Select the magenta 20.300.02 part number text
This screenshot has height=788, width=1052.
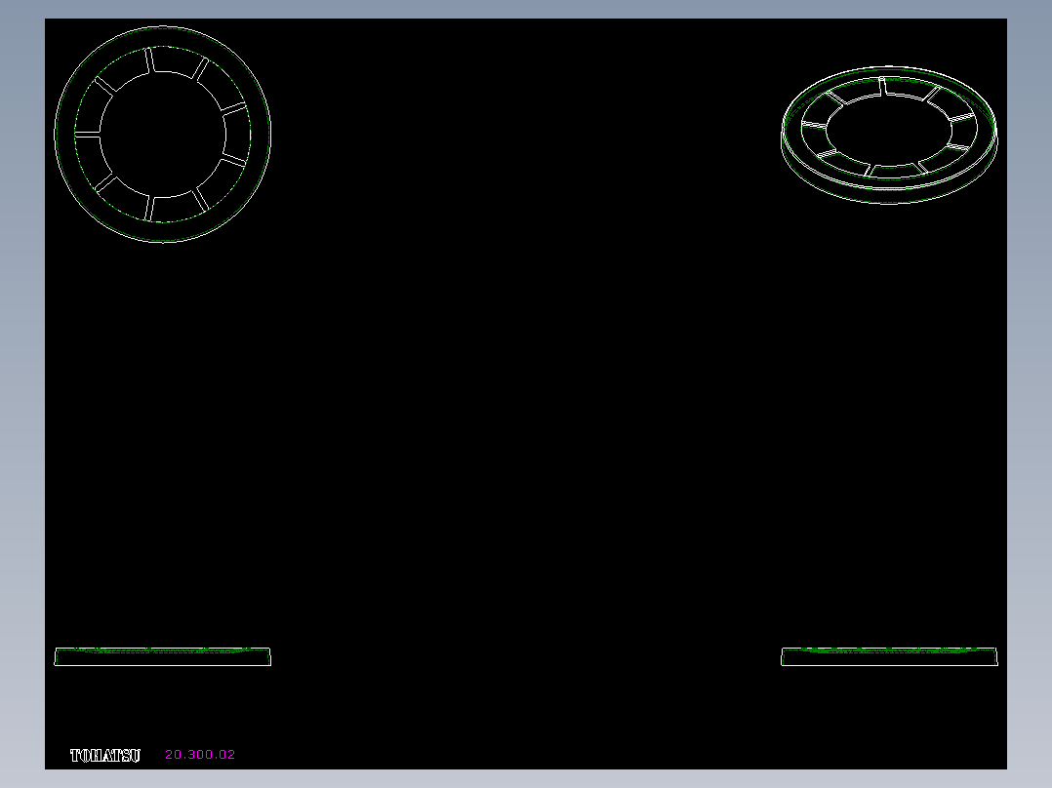point(200,755)
